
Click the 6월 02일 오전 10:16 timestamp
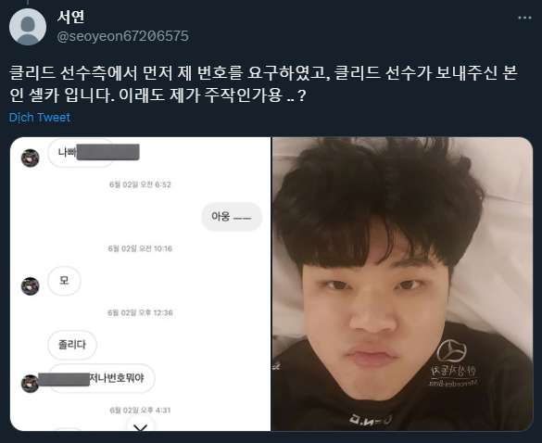pos(140,248)
